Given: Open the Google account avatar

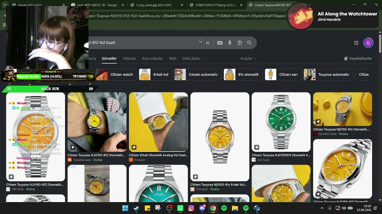Looking at the screenshot, I should point(368,43).
